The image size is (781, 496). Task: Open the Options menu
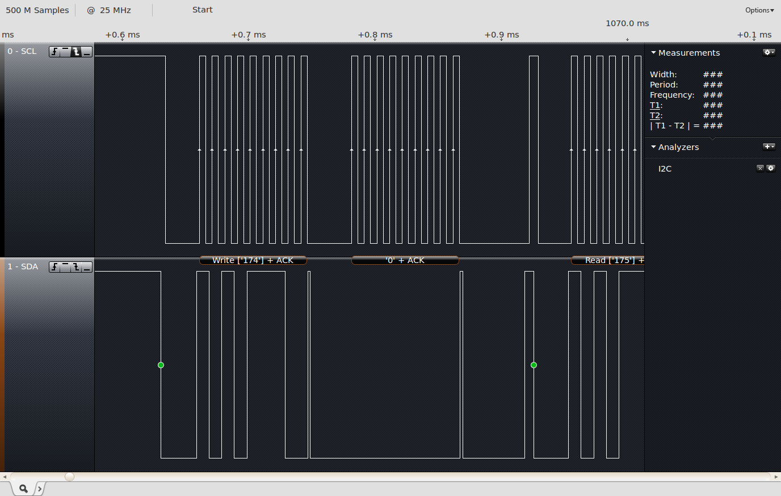point(759,10)
